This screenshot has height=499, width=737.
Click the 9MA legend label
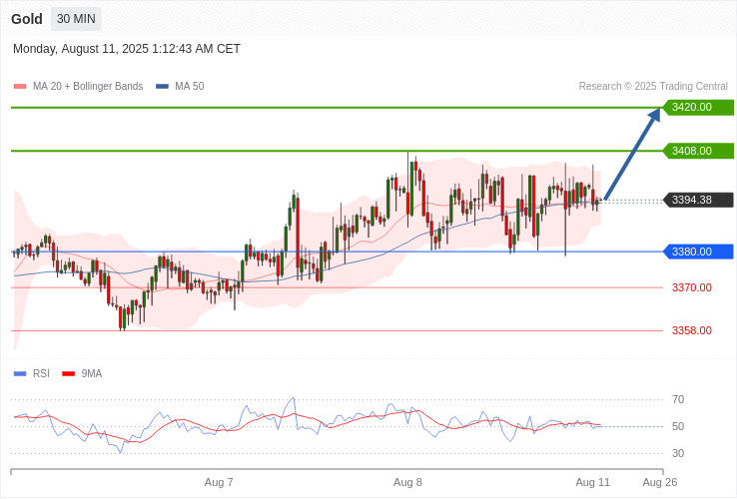click(92, 374)
